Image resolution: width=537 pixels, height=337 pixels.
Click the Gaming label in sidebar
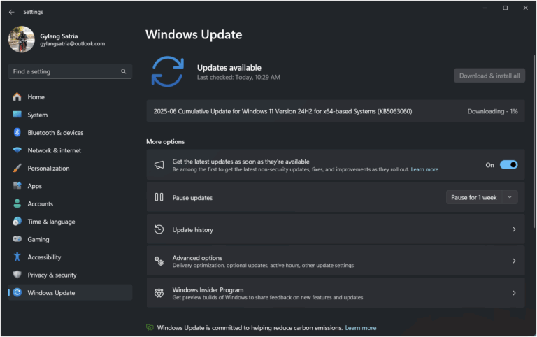coord(38,239)
